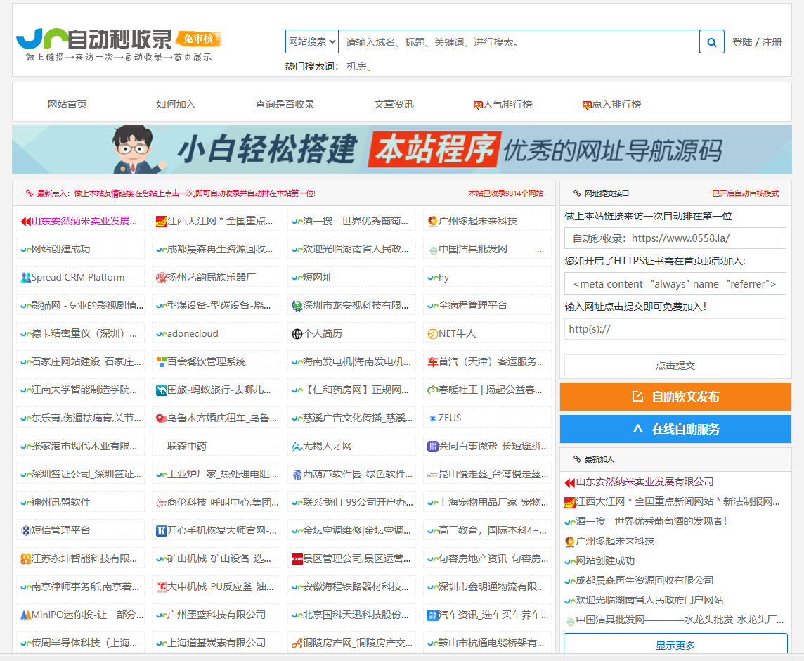Select the 自动秒收录 URL field
804x661 pixels.
pos(675,238)
